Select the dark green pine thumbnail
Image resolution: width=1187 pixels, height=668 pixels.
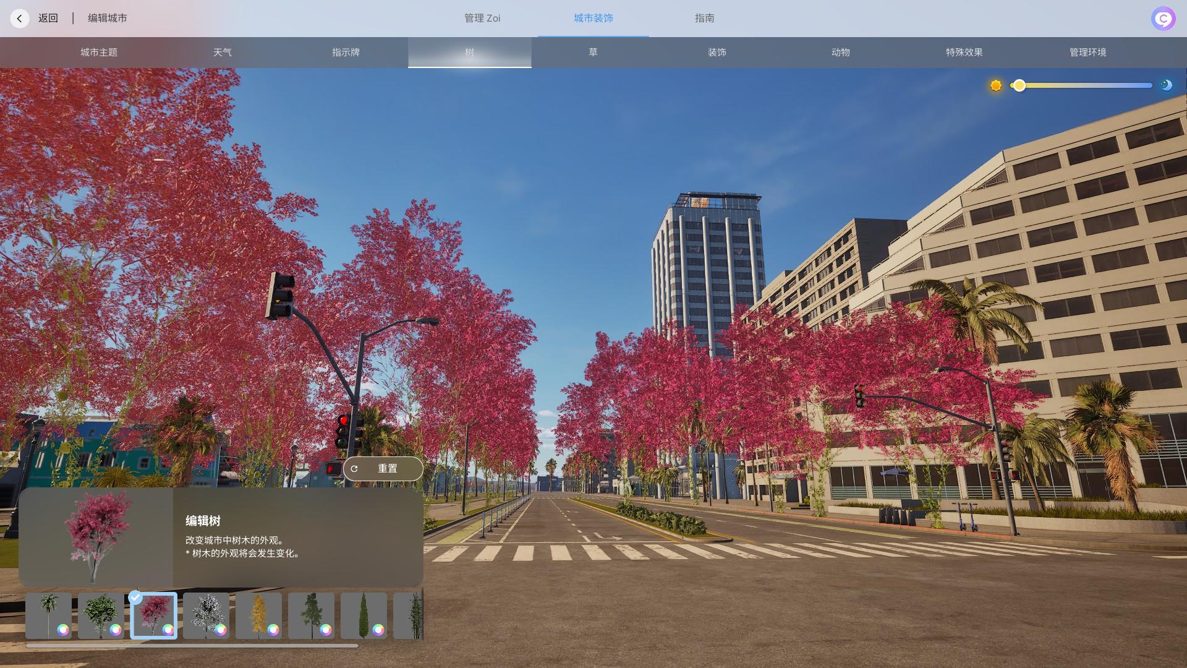coord(311,615)
